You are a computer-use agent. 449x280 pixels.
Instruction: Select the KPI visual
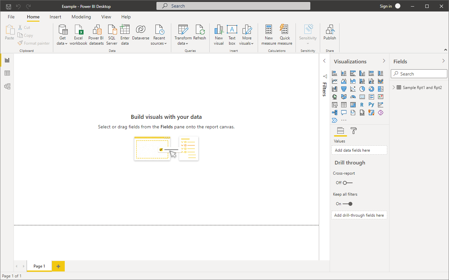point(381,97)
